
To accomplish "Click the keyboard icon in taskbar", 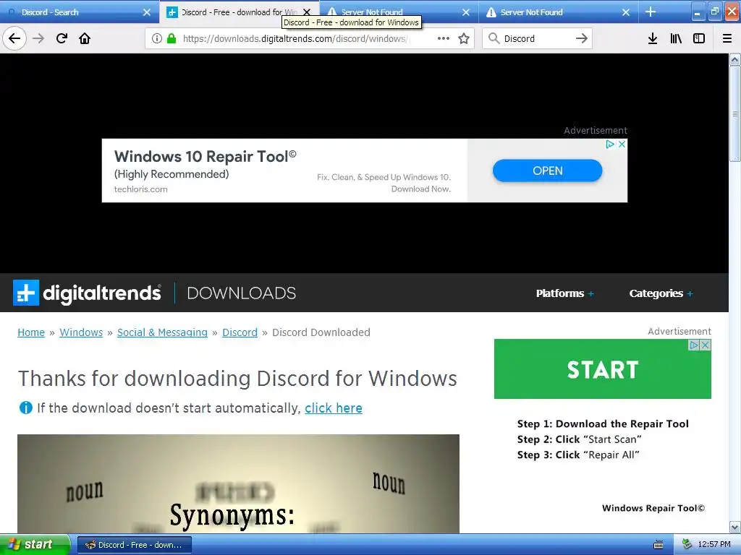I will (658, 545).
